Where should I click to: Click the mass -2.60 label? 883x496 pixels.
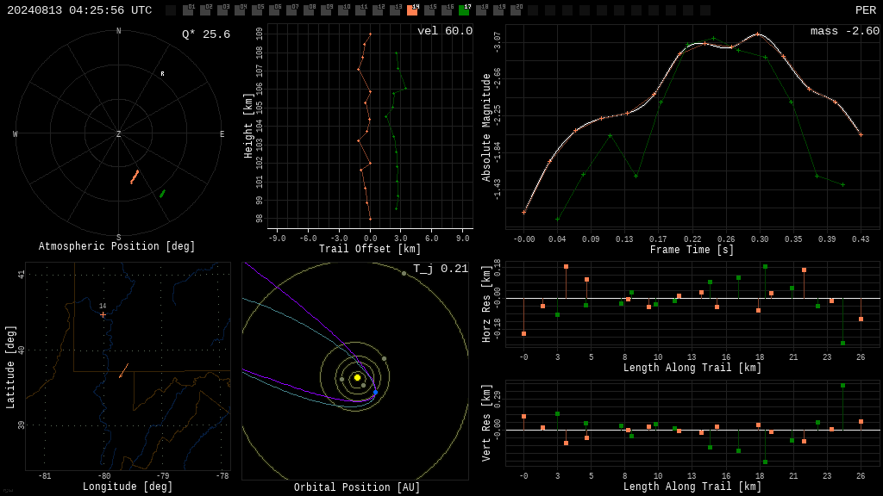click(845, 31)
